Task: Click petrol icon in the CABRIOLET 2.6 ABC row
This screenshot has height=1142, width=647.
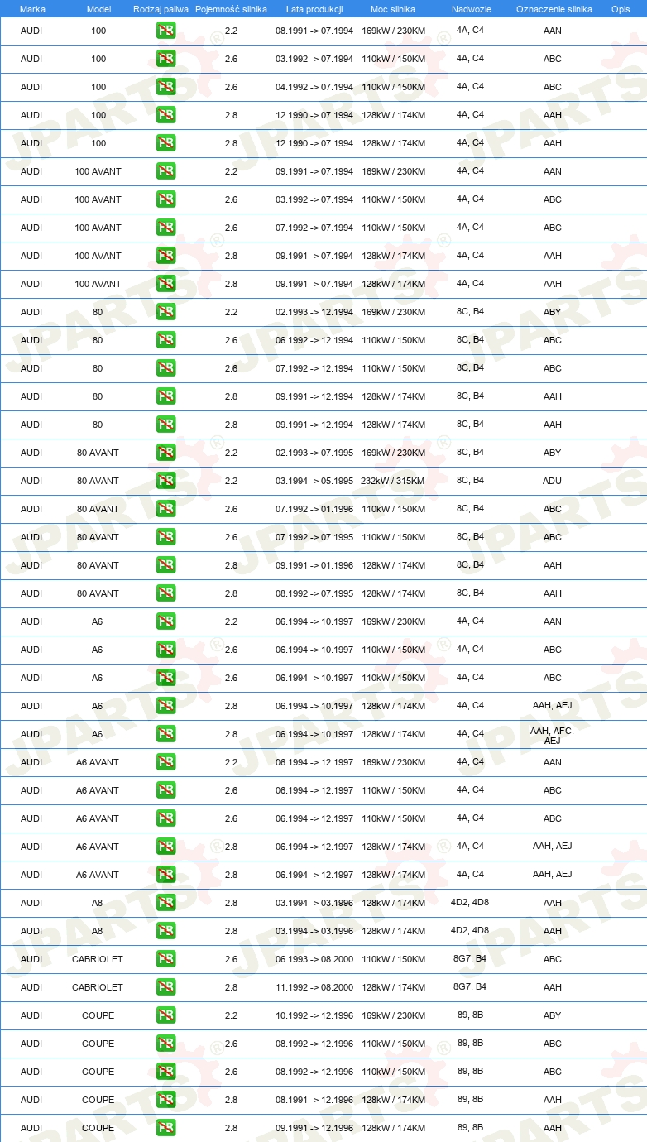Action: pos(165,960)
